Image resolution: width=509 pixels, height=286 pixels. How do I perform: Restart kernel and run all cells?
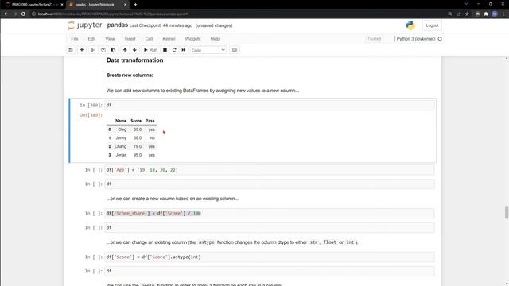point(184,50)
